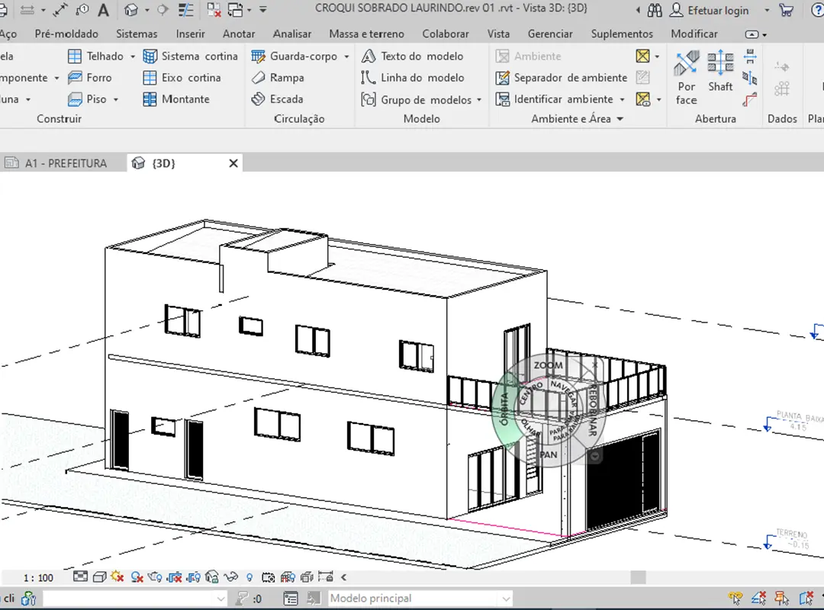This screenshot has width=824, height=610.
Task: Select the Eixo cortina tool
Action: 182,78
